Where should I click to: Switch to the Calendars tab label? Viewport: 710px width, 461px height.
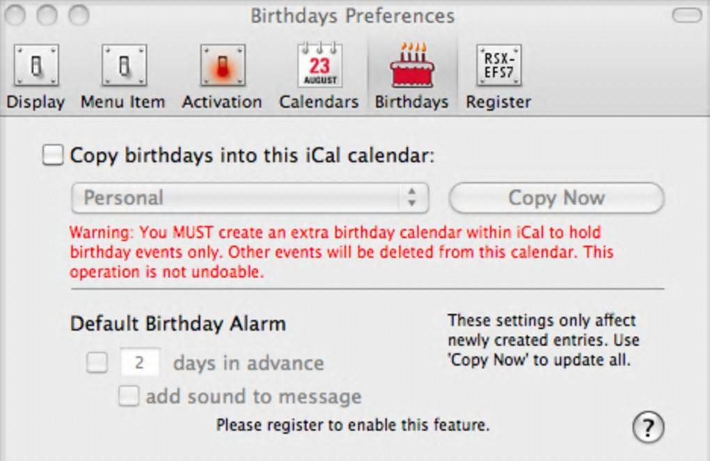point(319,102)
